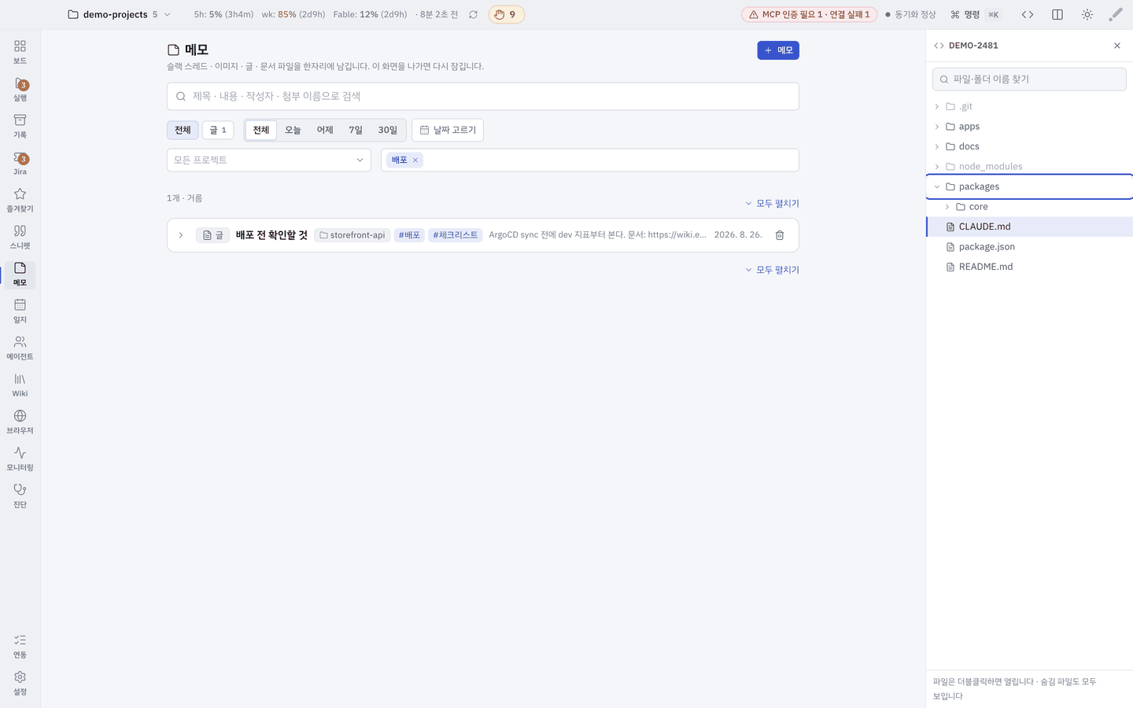Image resolution: width=1133 pixels, height=708 pixels.
Task: Filter memos to 7일
Action: [x=356, y=130]
